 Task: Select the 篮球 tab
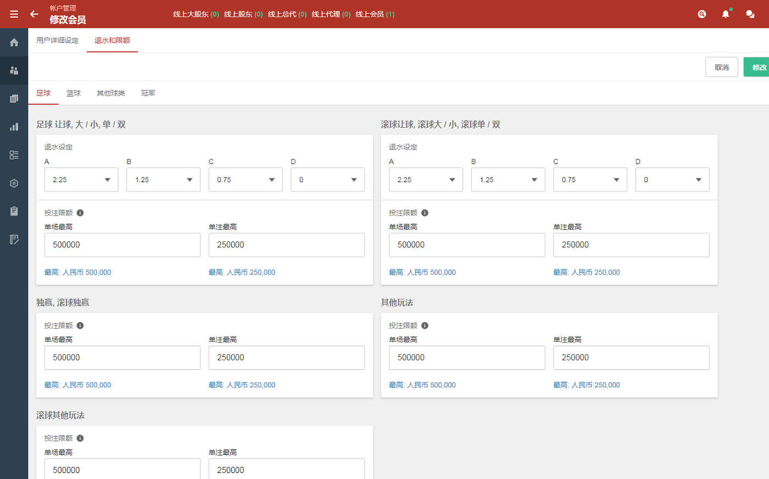click(x=74, y=93)
